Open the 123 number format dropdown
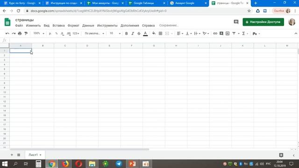This screenshot has height=168, width=299. click(76, 33)
